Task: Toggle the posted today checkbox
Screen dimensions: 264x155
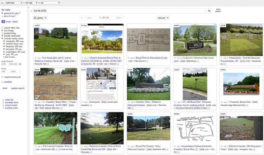Action: coord(2,33)
